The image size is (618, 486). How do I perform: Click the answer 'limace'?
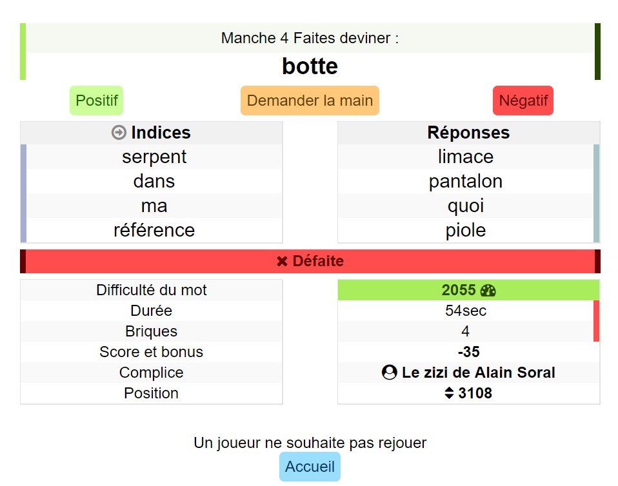coord(466,157)
